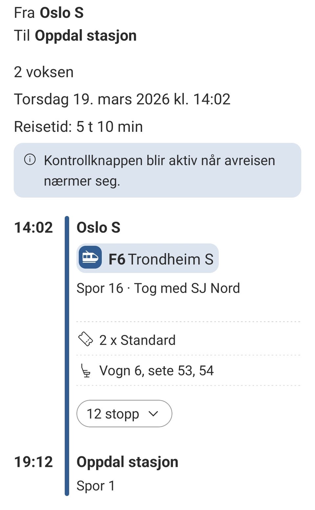The width and height of the screenshot is (315, 510).
Task: Tap Spor 16 platform text
Action: [x=100, y=288]
